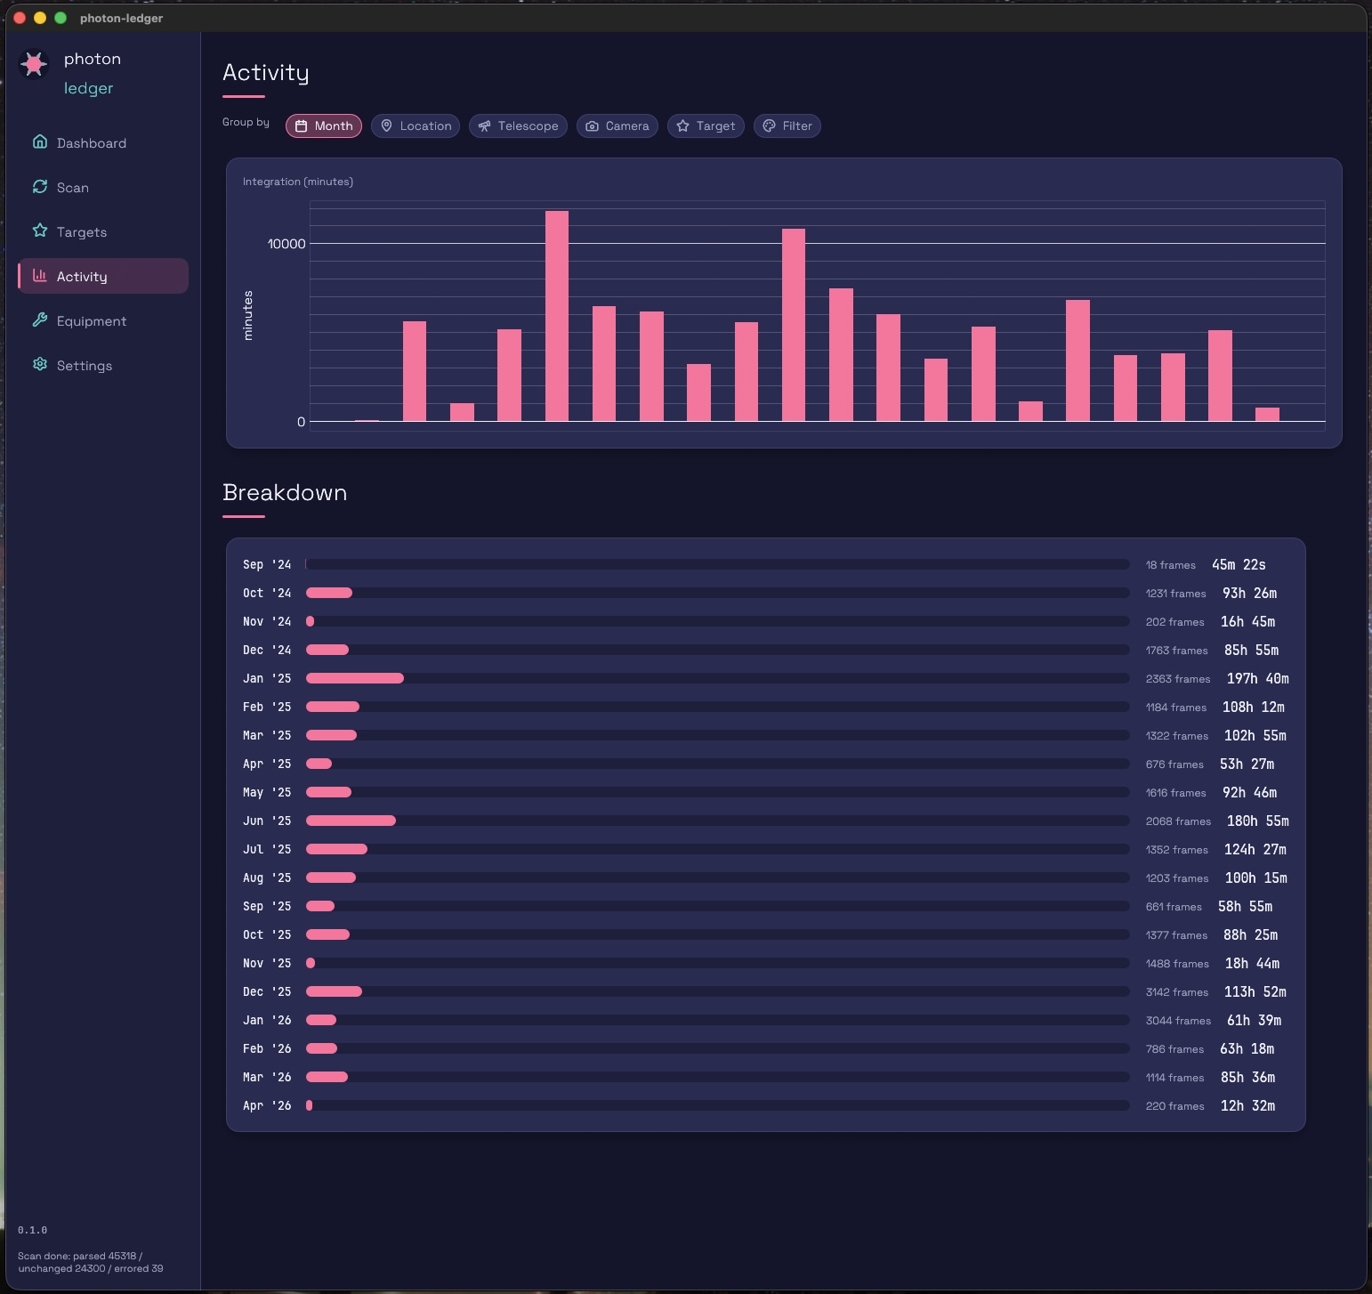Click the '18 frames' count
The width and height of the screenshot is (1372, 1294).
tap(1170, 565)
